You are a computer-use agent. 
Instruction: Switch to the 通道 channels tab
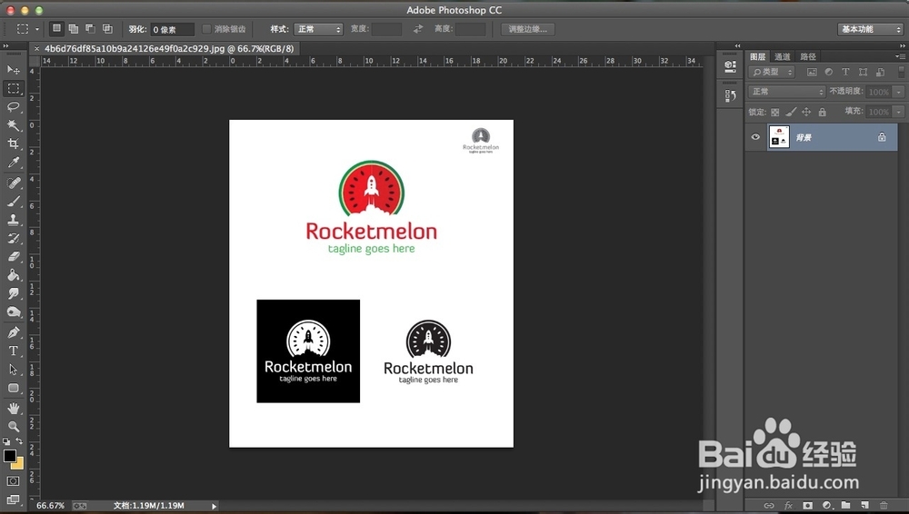click(x=783, y=56)
